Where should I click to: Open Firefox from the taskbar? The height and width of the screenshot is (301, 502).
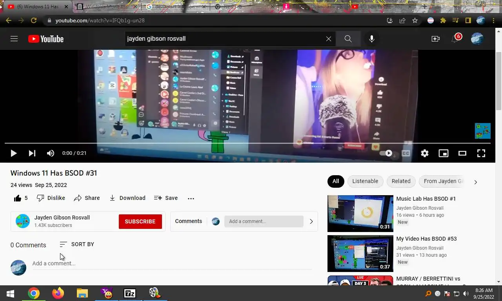tap(58, 293)
